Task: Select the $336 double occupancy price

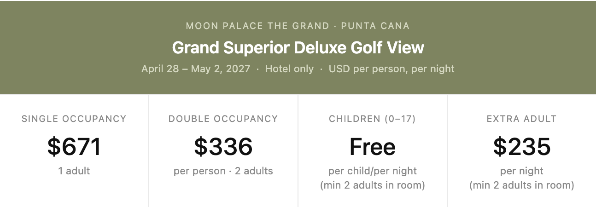Action: click(223, 147)
